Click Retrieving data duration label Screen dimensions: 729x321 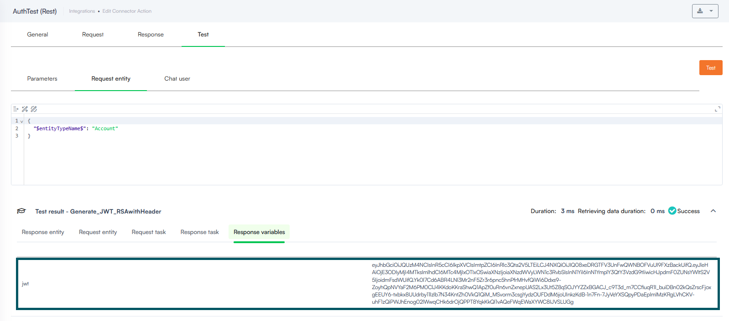click(611, 211)
